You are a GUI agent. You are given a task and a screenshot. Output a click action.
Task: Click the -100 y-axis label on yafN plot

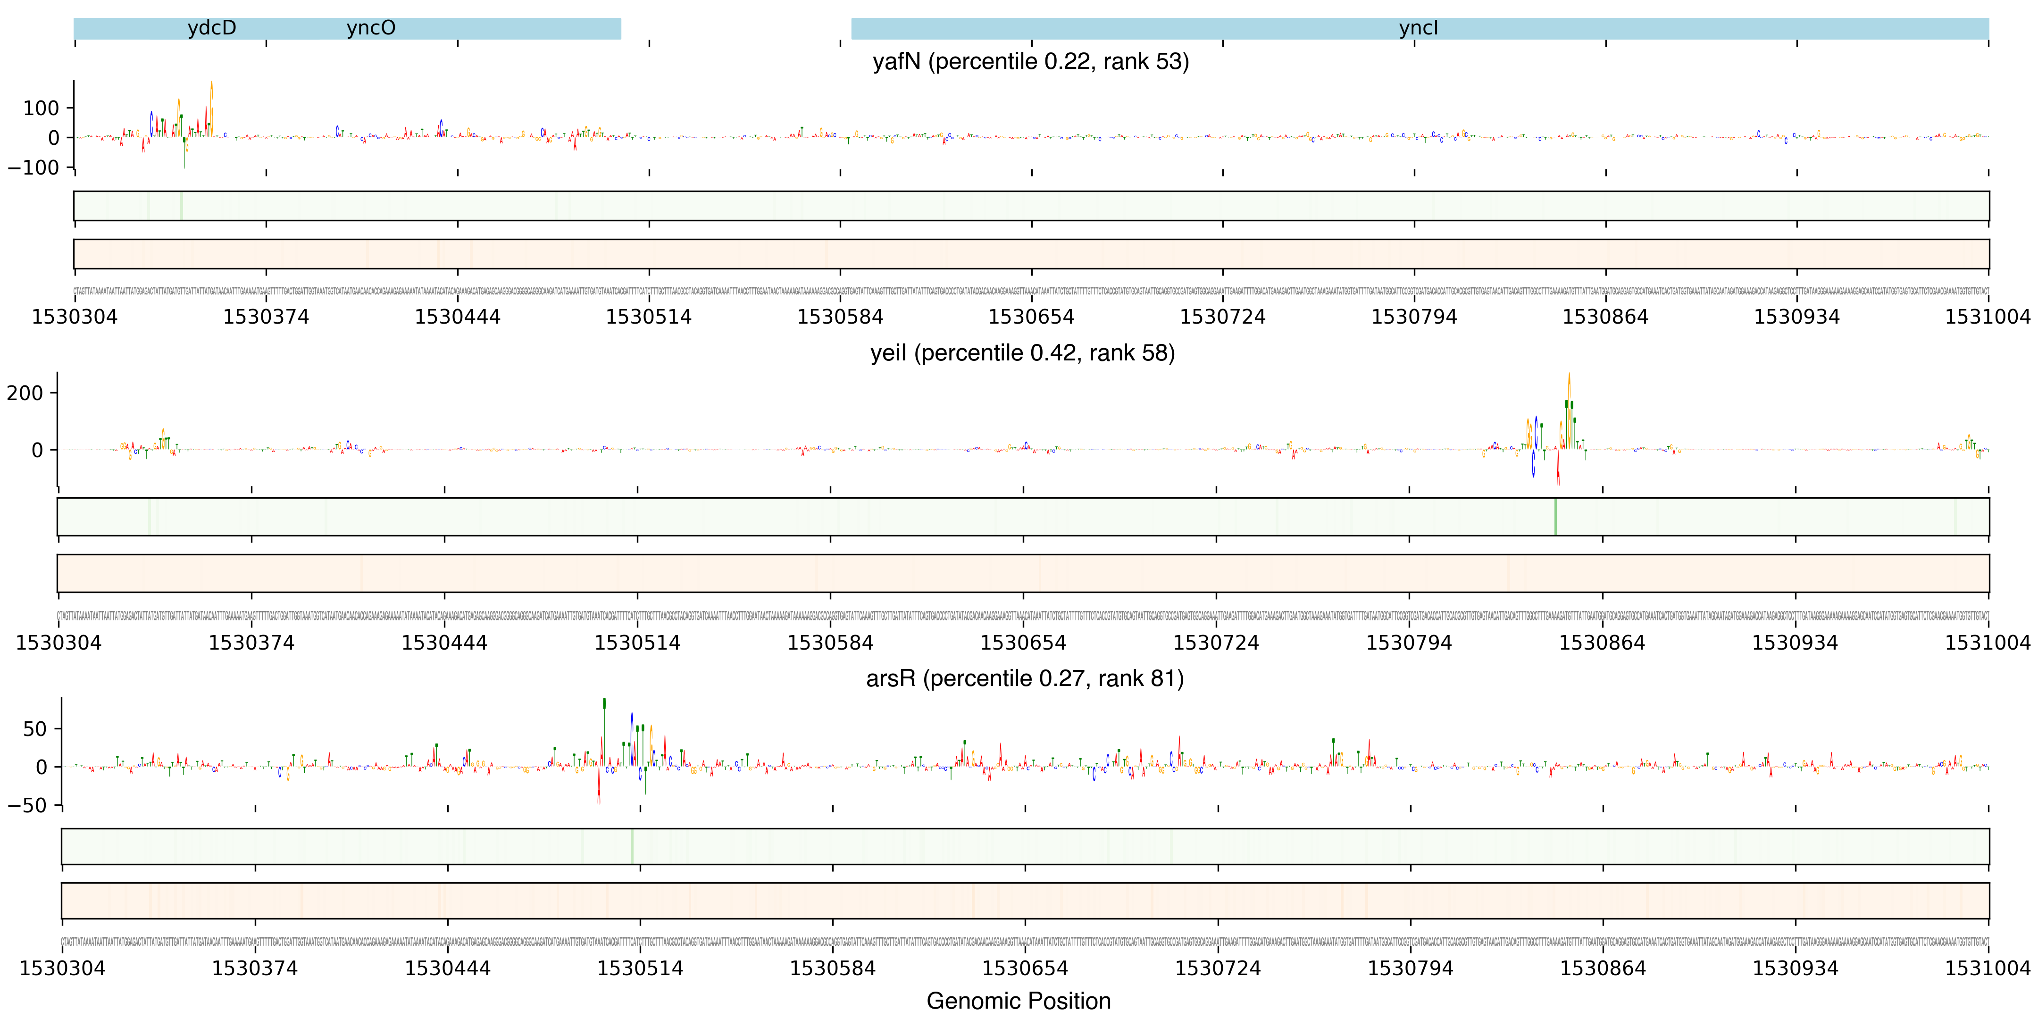pyautogui.click(x=33, y=168)
